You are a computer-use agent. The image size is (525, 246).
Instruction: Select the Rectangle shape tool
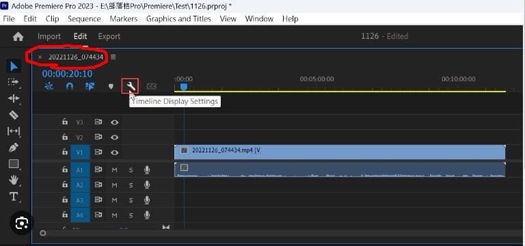[14, 164]
